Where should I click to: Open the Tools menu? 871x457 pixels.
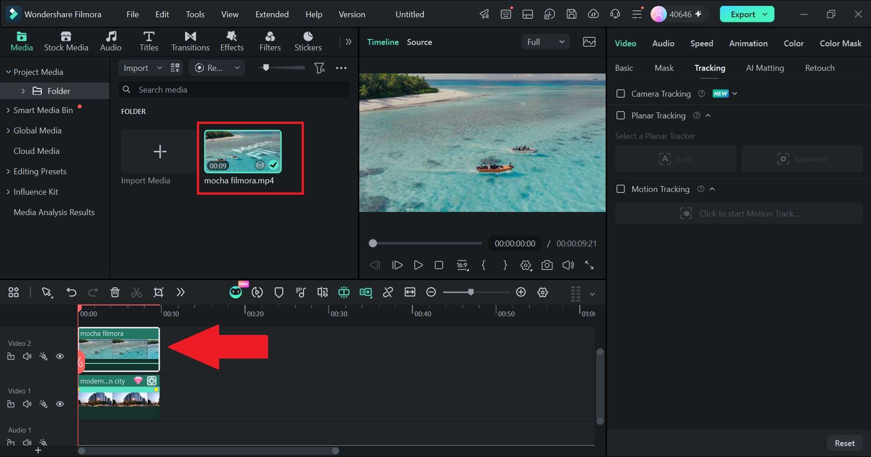195,14
